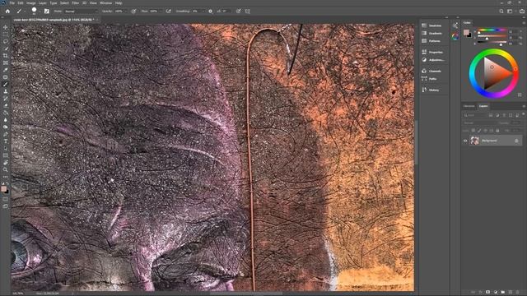Toggle Quick Mask mode in toolbar
Screen dimensions: 527x296
coord(6,199)
